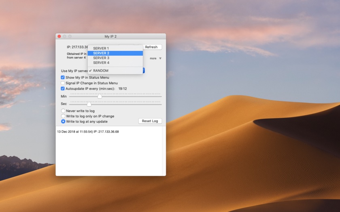Disable Autoupdate IP every checkbox
Image resolution: width=340 pixels, height=212 pixels.
(63, 88)
